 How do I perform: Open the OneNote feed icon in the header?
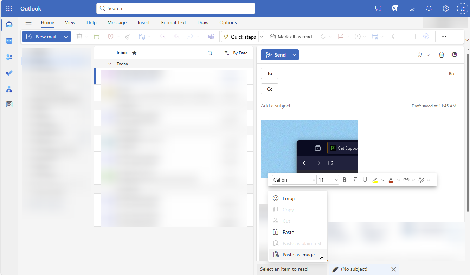[x=395, y=8]
